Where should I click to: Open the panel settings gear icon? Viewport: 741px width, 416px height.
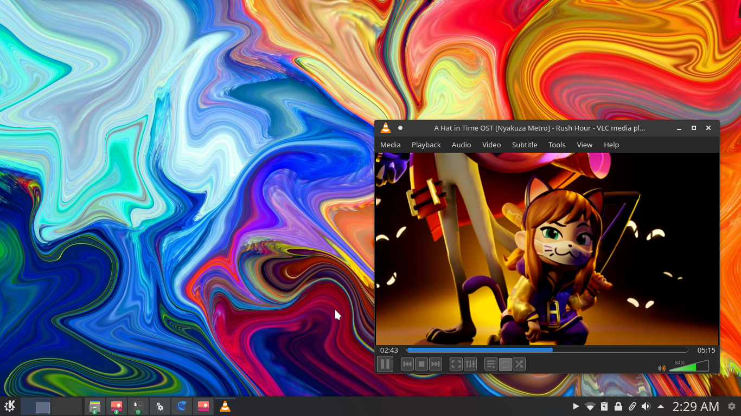click(x=732, y=406)
